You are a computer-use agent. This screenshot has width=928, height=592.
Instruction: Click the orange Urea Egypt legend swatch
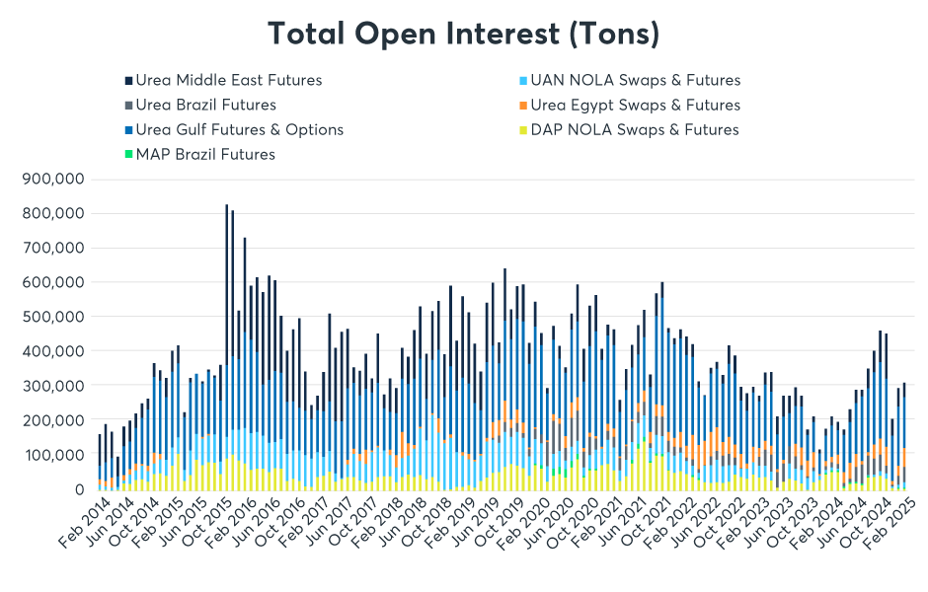click(522, 106)
